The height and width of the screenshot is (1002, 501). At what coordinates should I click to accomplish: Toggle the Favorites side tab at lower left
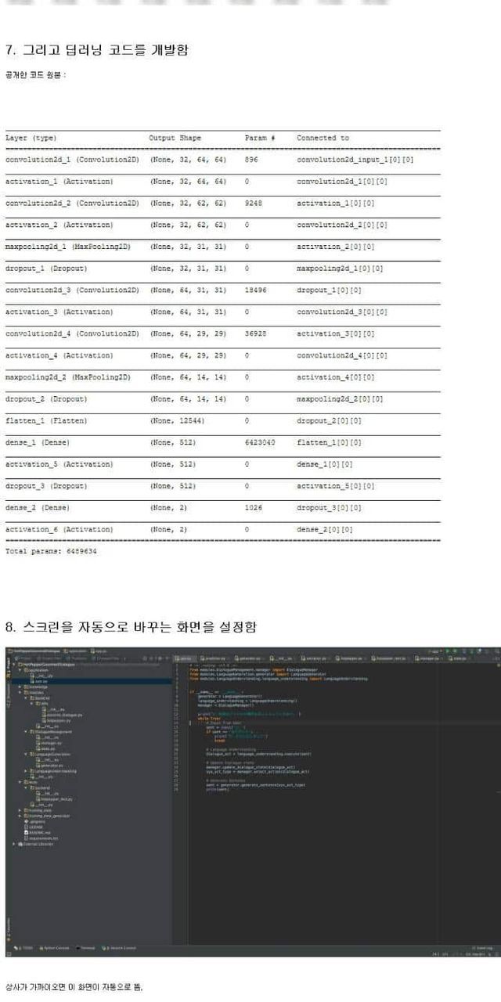pos(9,928)
